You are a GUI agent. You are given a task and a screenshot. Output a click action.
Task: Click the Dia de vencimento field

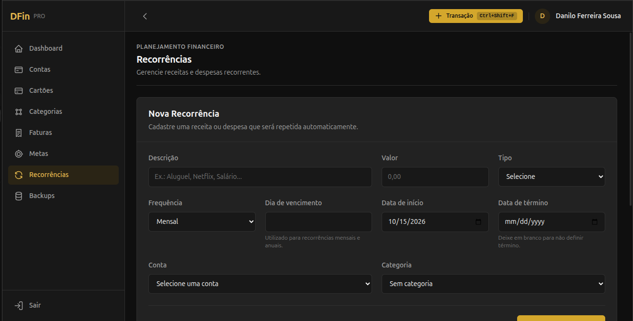pyautogui.click(x=318, y=222)
